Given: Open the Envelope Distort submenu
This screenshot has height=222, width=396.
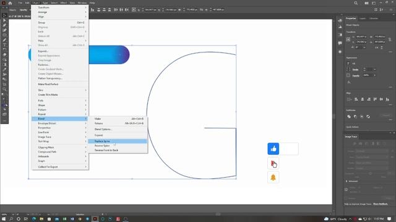Looking at the screenshot, I should pos(60,123).
